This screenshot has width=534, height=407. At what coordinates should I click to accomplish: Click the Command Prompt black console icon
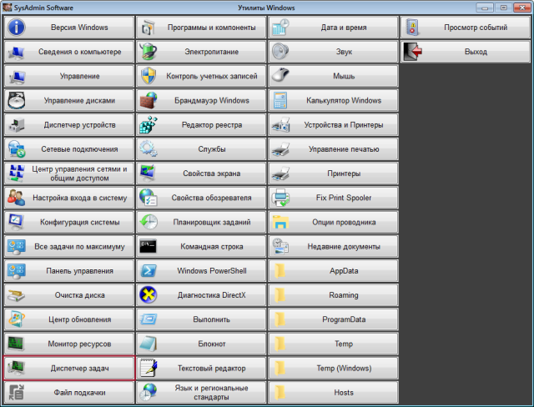pyautogui.click(x=149, y=247)
